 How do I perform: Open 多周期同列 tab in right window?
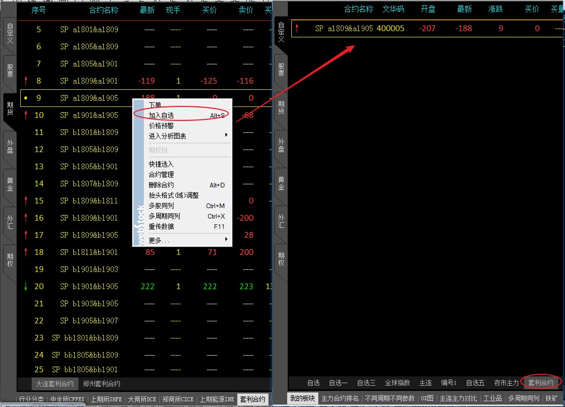(x=523, y=398)
